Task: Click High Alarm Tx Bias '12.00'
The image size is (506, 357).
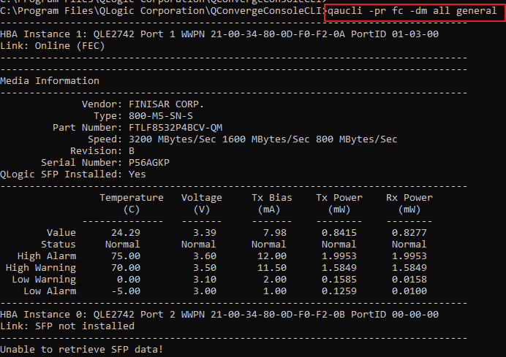Action: (272, 256)
